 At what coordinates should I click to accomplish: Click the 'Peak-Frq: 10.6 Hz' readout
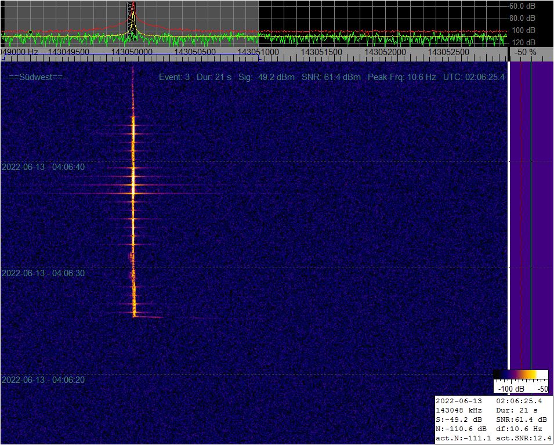[x=401, y=77]
